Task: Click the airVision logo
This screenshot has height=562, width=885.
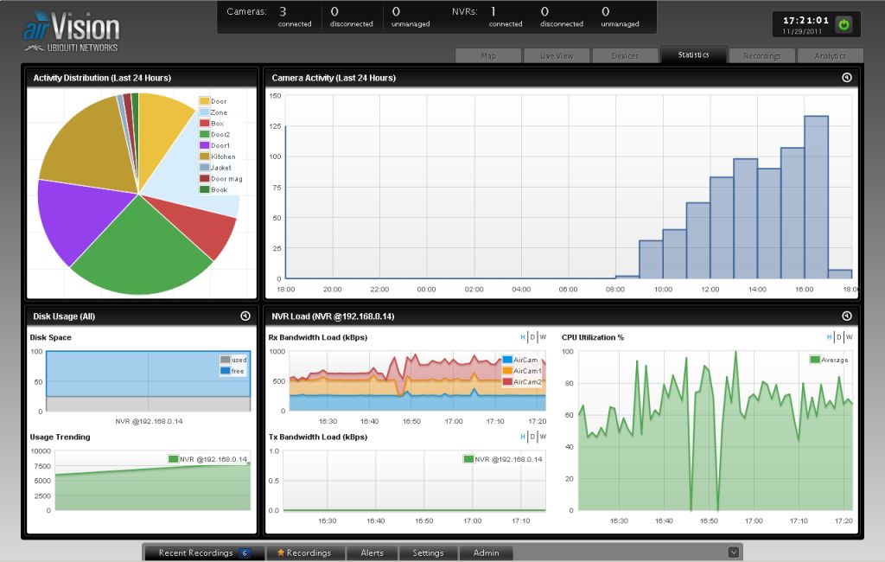Action: tap(71, 30)
